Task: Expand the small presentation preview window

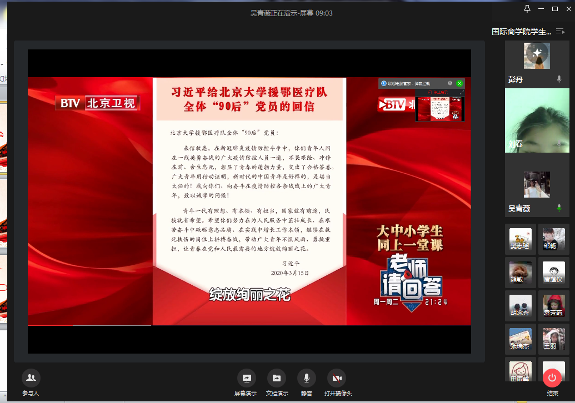Action: pos(462,92)
